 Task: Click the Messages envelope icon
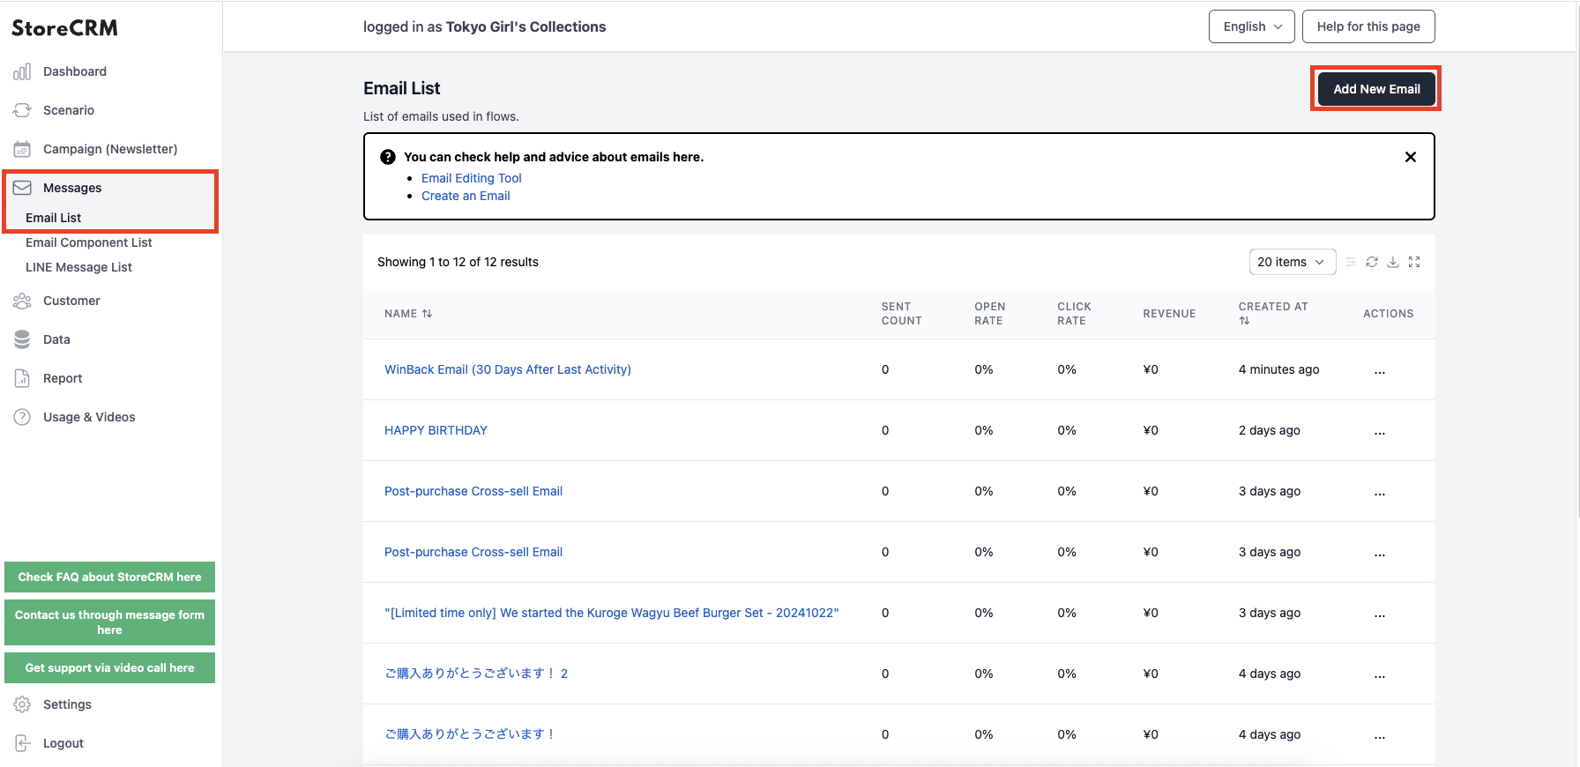[22, 188]
